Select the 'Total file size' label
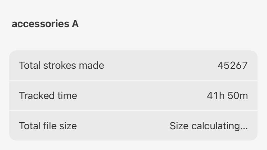267x150 pixels. 48,126
